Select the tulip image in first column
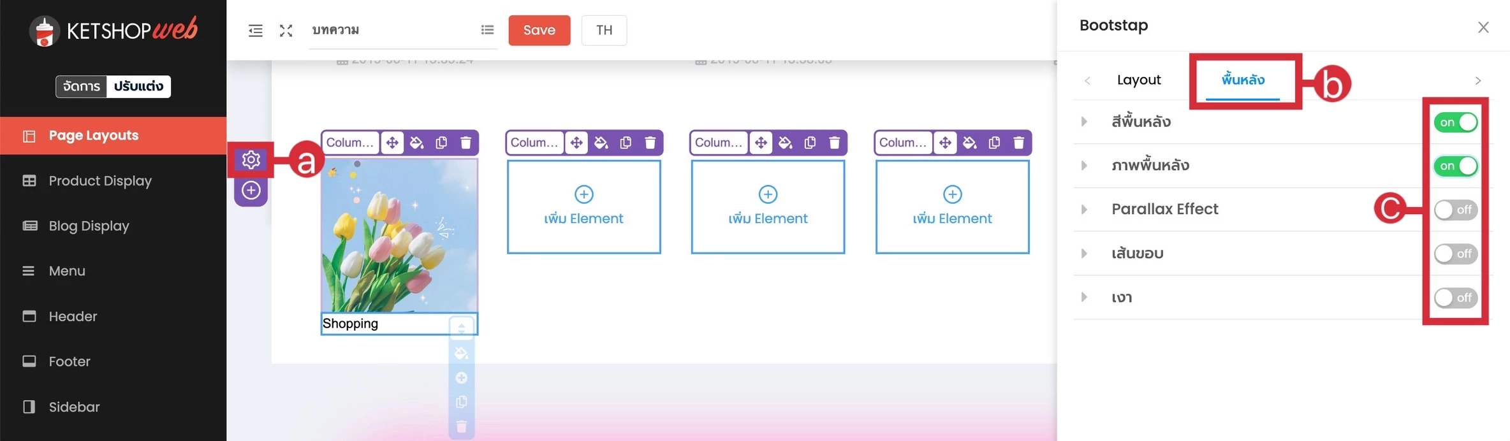This screenshot has width=1510, height=441. coord(399,236)
